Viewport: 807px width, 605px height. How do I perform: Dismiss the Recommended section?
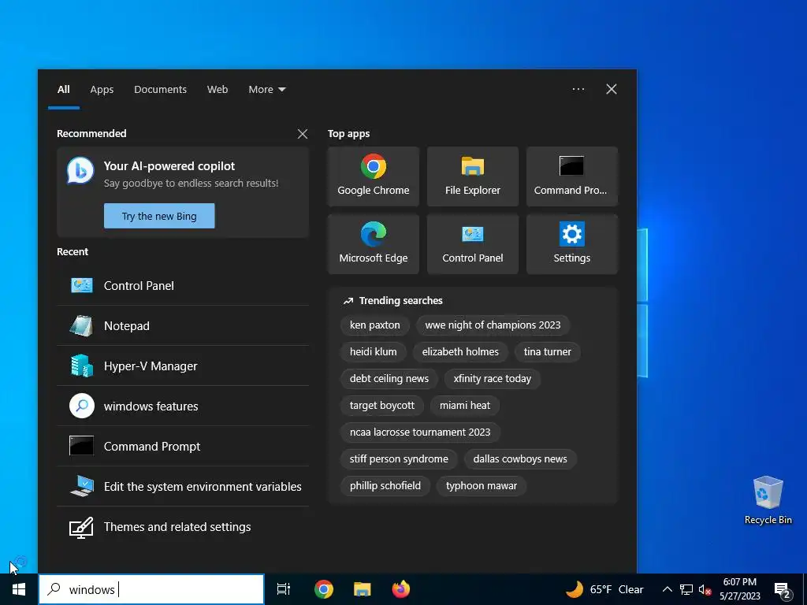[x=303, y=134]
